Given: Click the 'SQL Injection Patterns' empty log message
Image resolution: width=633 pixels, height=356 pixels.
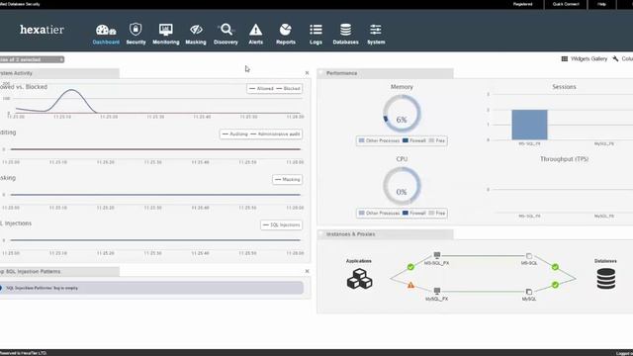Looking at the screenshot, I should coord(151,288).
